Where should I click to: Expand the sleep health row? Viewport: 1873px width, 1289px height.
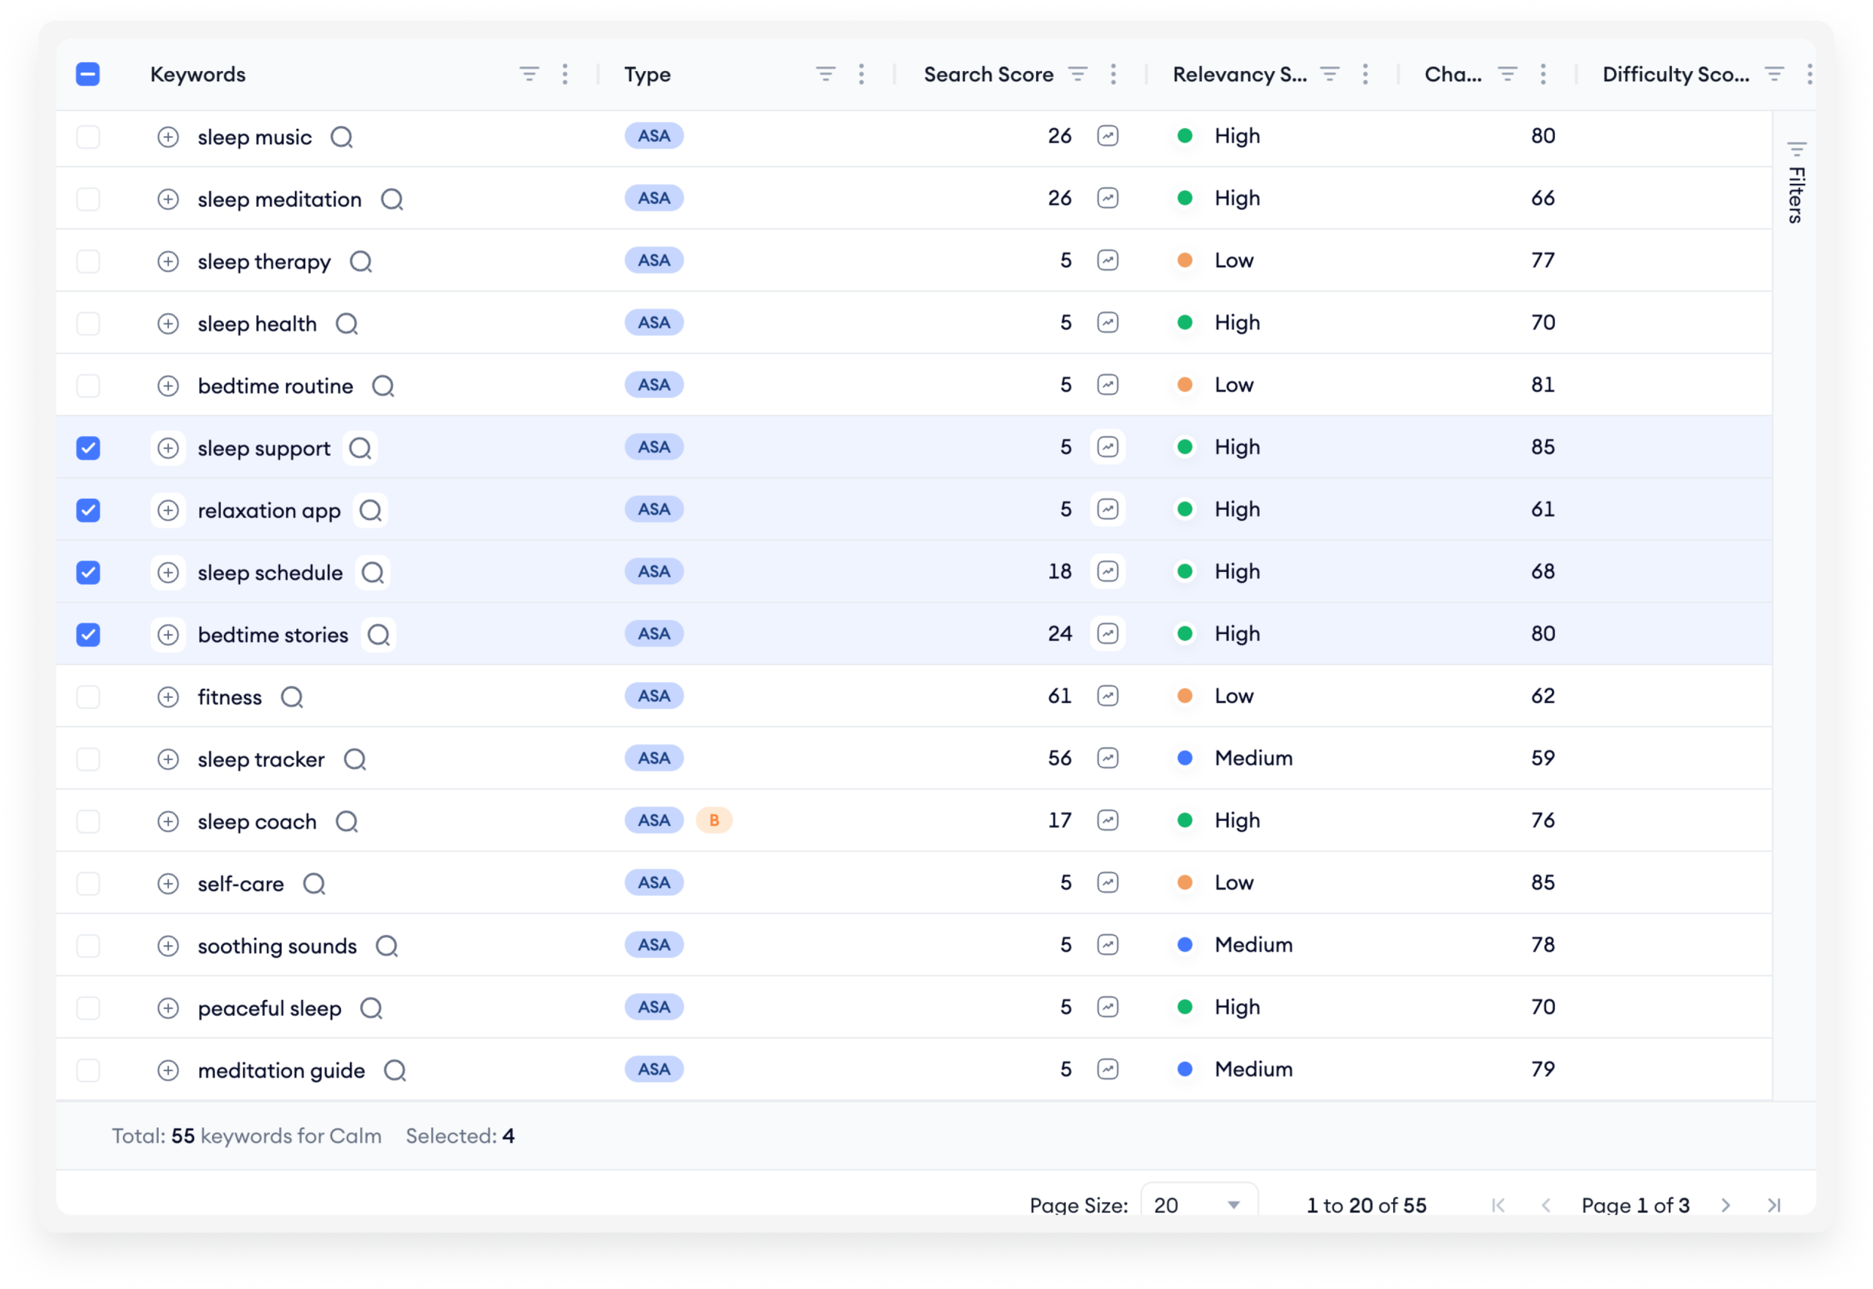(168, 324)
